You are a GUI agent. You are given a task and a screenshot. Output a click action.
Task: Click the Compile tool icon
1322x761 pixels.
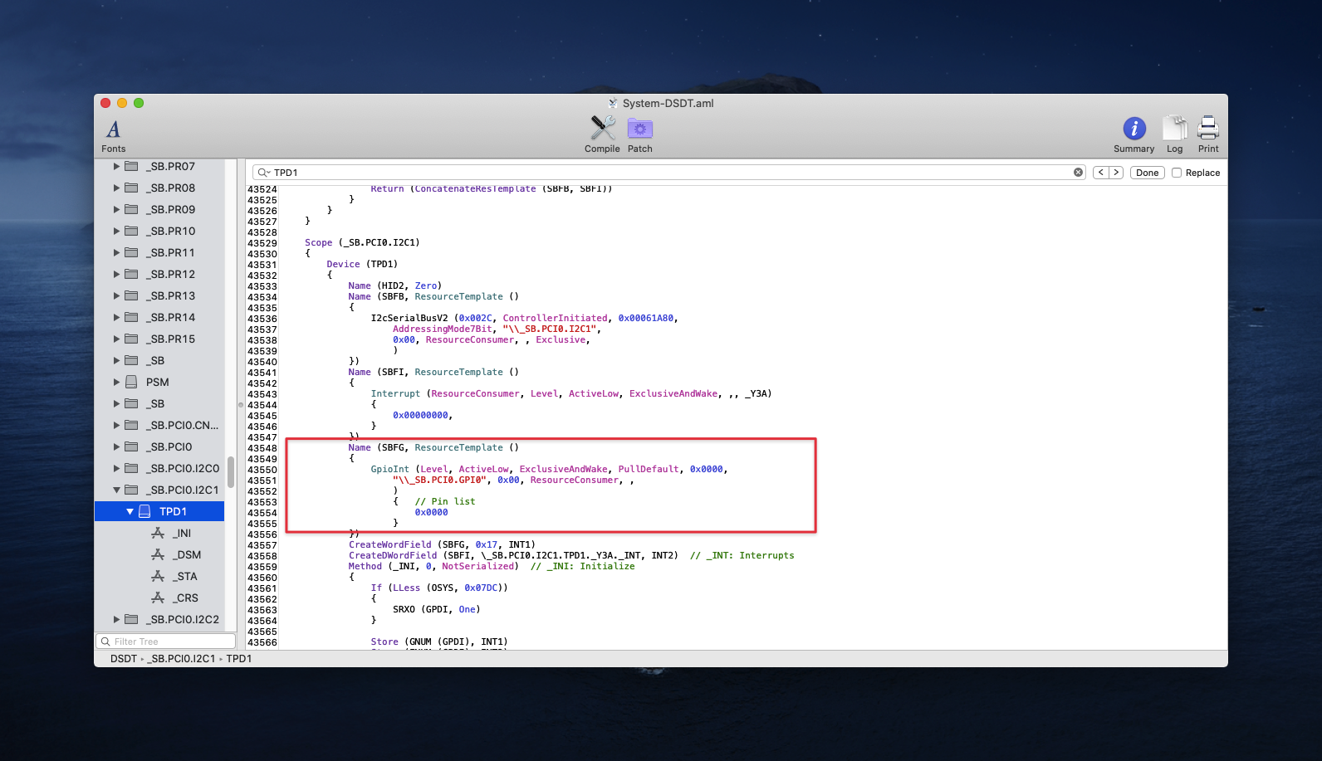click(602, 129)
